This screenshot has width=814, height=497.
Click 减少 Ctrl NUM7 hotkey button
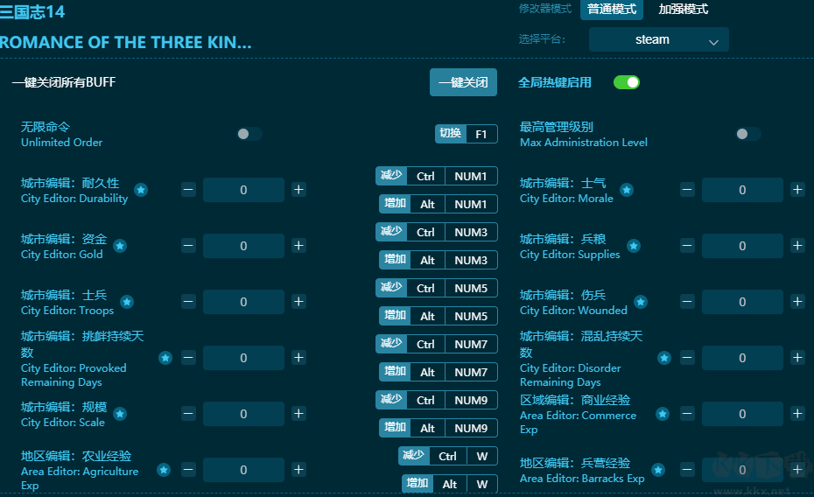point(437,344)
